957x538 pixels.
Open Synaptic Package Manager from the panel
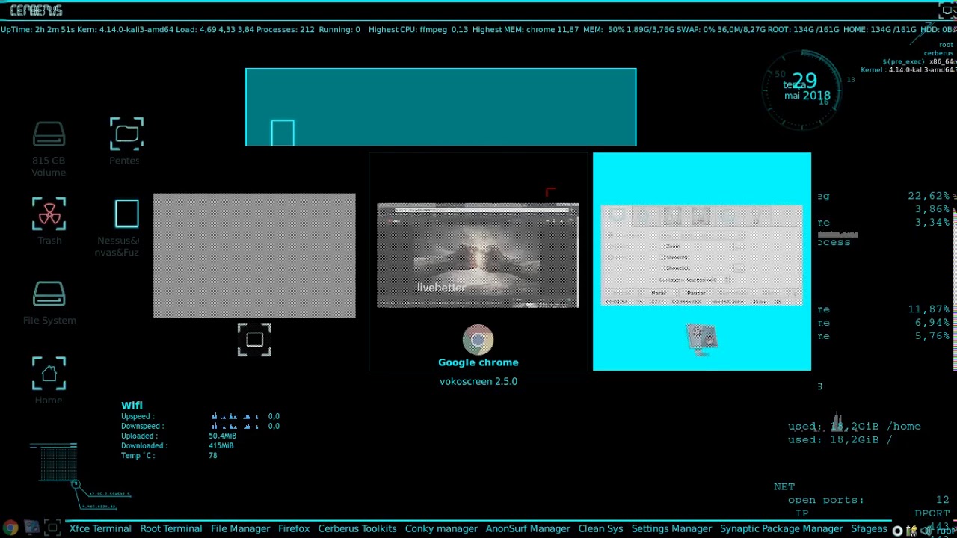coord(781,528)
